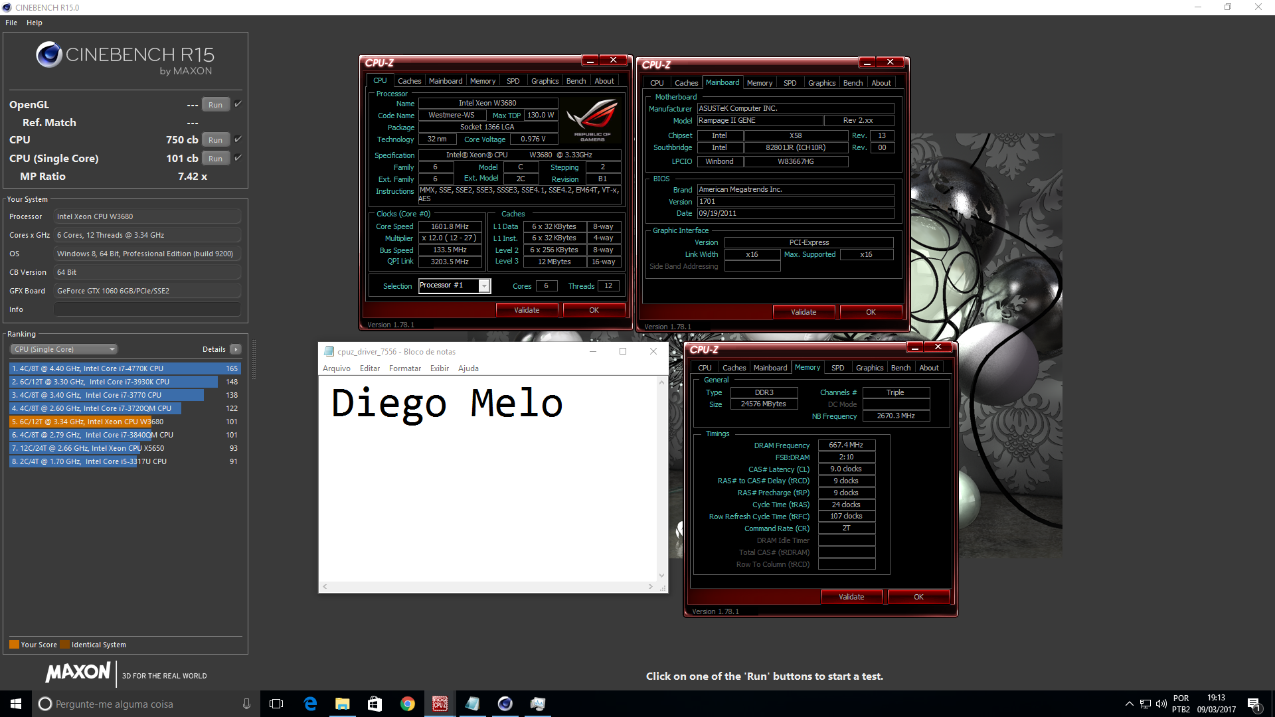Viewport: 1275px width, 717px height.
Task: Click Validate in CPU tab window
Action: (x=527, y=310)
